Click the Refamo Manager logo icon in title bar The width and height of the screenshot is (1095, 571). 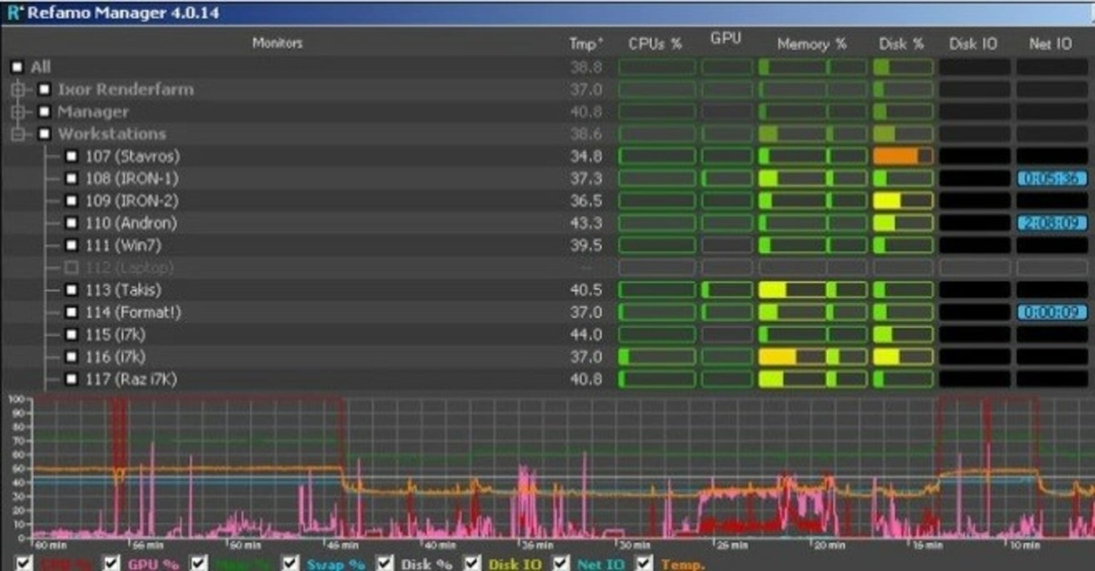coord(14,13)
